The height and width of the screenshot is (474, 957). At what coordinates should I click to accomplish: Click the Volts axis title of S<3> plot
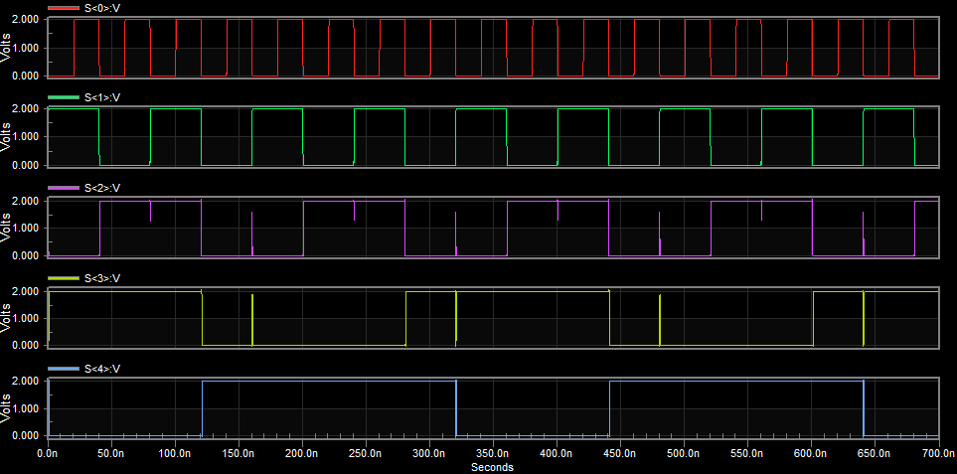pyautogui.click(x=6, y=318)
